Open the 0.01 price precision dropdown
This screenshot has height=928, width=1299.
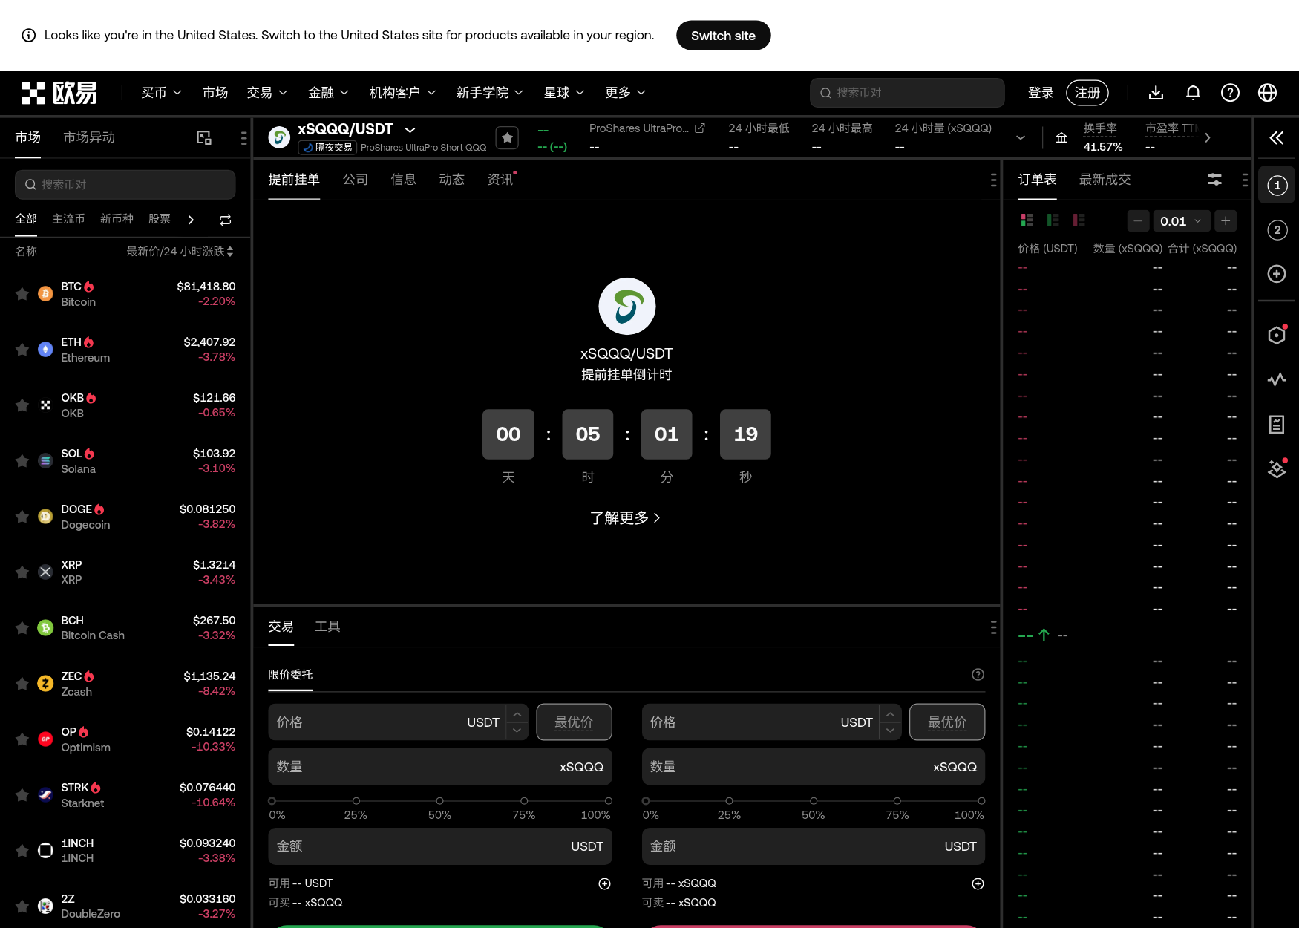coord(1180,221)
